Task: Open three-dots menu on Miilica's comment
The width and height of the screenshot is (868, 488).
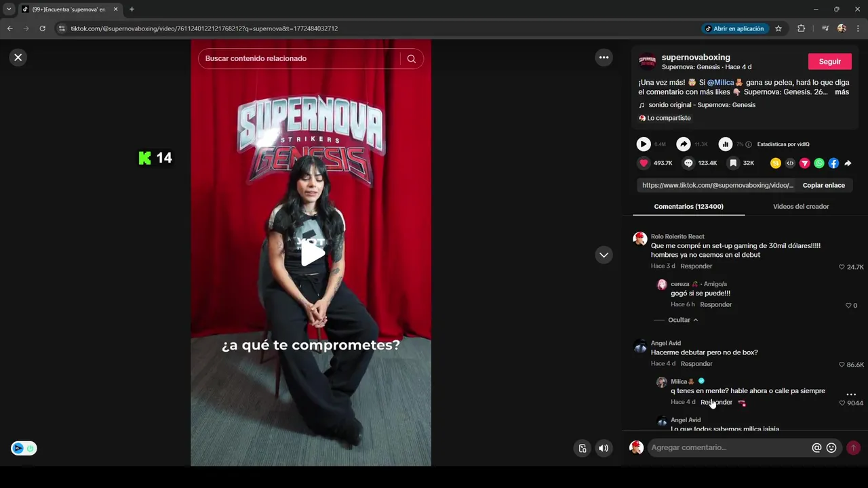Action: tap(851, 394)
